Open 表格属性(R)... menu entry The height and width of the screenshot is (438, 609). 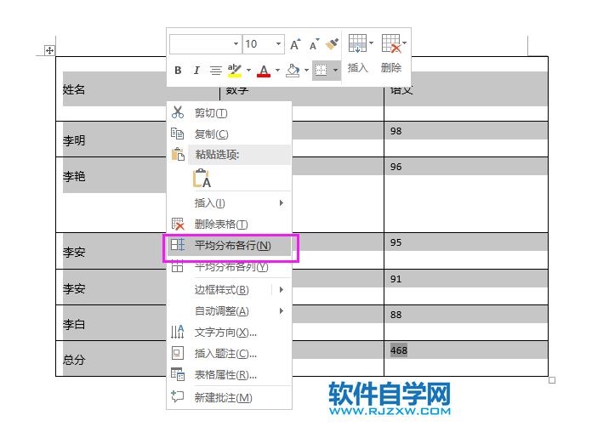click(x=229, y=375)
